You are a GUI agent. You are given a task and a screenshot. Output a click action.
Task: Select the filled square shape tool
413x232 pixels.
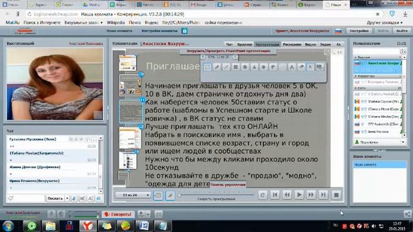(x=236, y=67)
